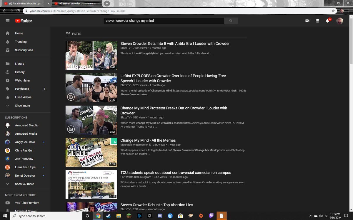Open Leftist EXPLODES on Crowder video title
353x220 pixels.
click(173, 78)
